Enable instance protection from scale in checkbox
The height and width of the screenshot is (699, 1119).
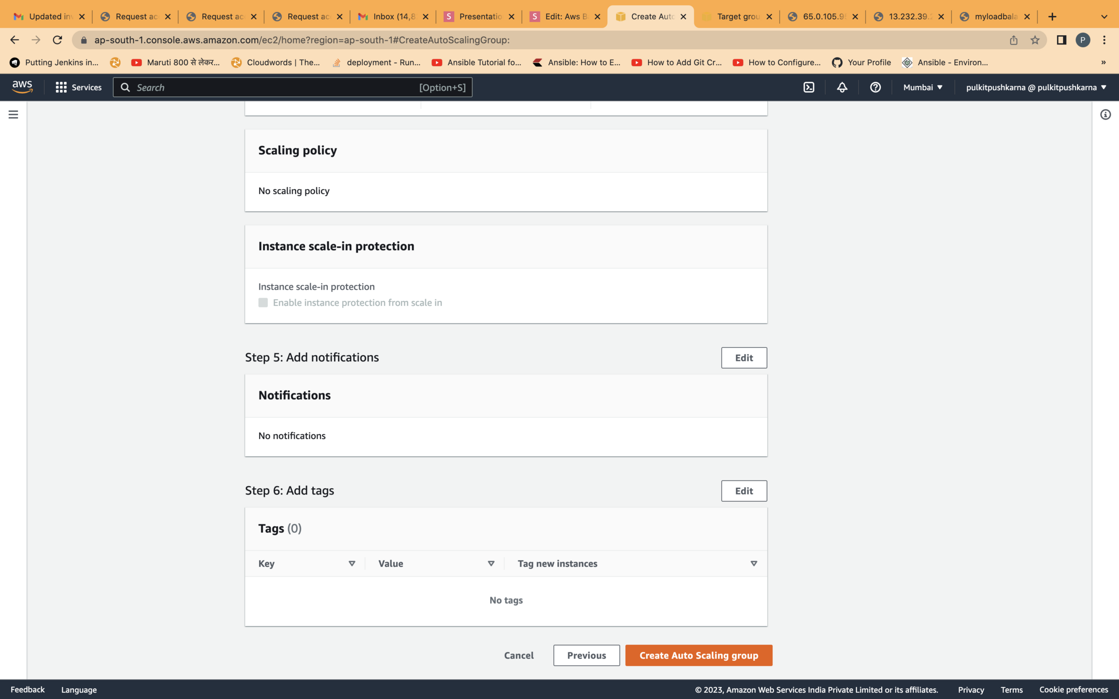[x=263, y=302]
